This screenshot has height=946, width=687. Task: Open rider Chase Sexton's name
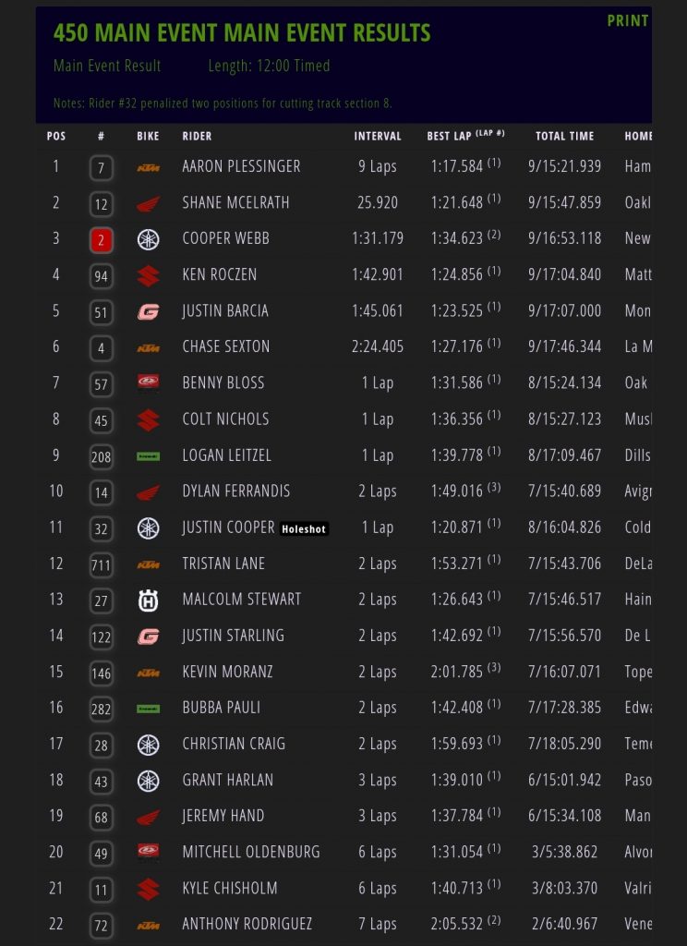226,346
